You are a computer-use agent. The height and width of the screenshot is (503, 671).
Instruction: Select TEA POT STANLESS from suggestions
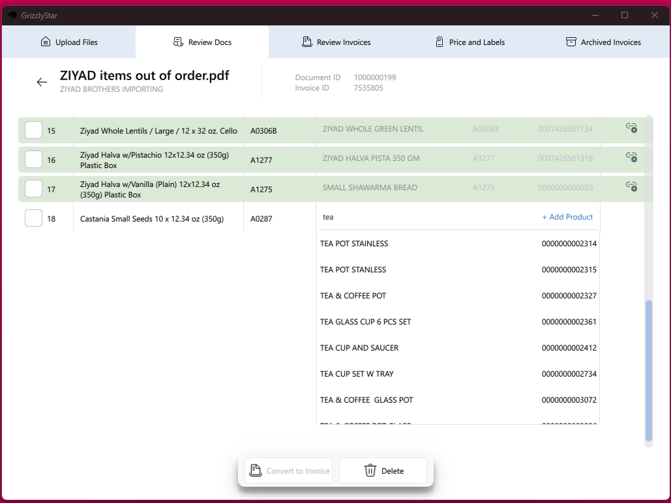458,270
